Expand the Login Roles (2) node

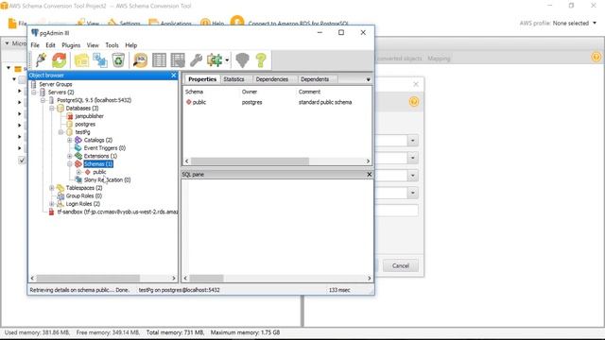point(52,204)
